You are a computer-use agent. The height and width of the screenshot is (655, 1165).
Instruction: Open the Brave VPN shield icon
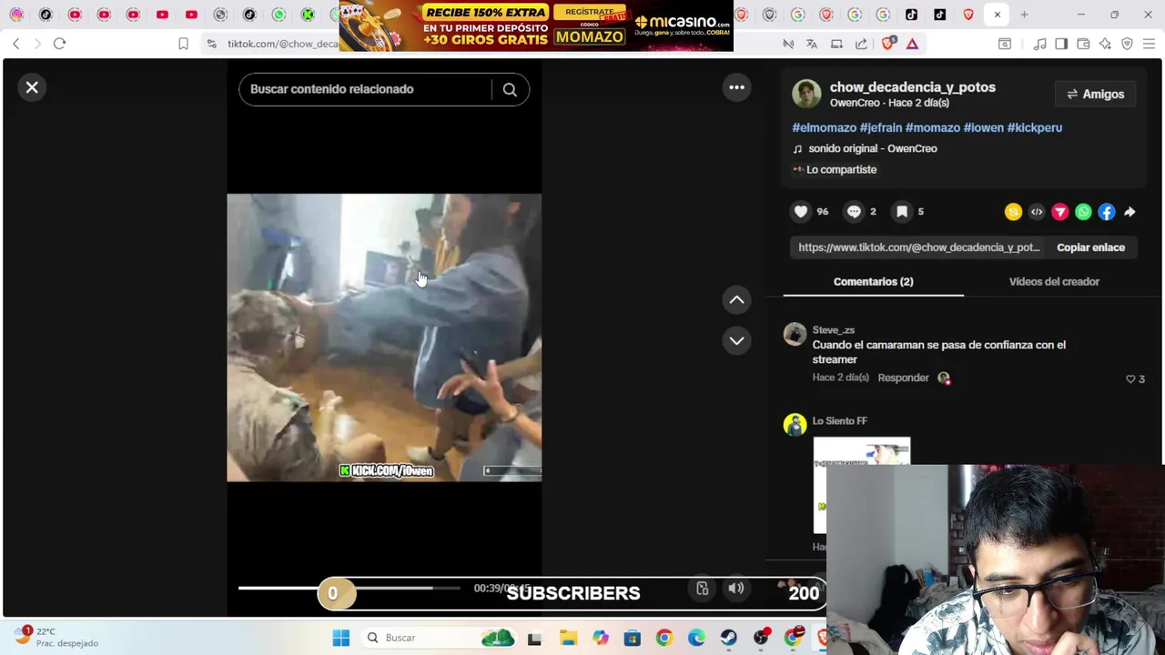pos(1127,44)
